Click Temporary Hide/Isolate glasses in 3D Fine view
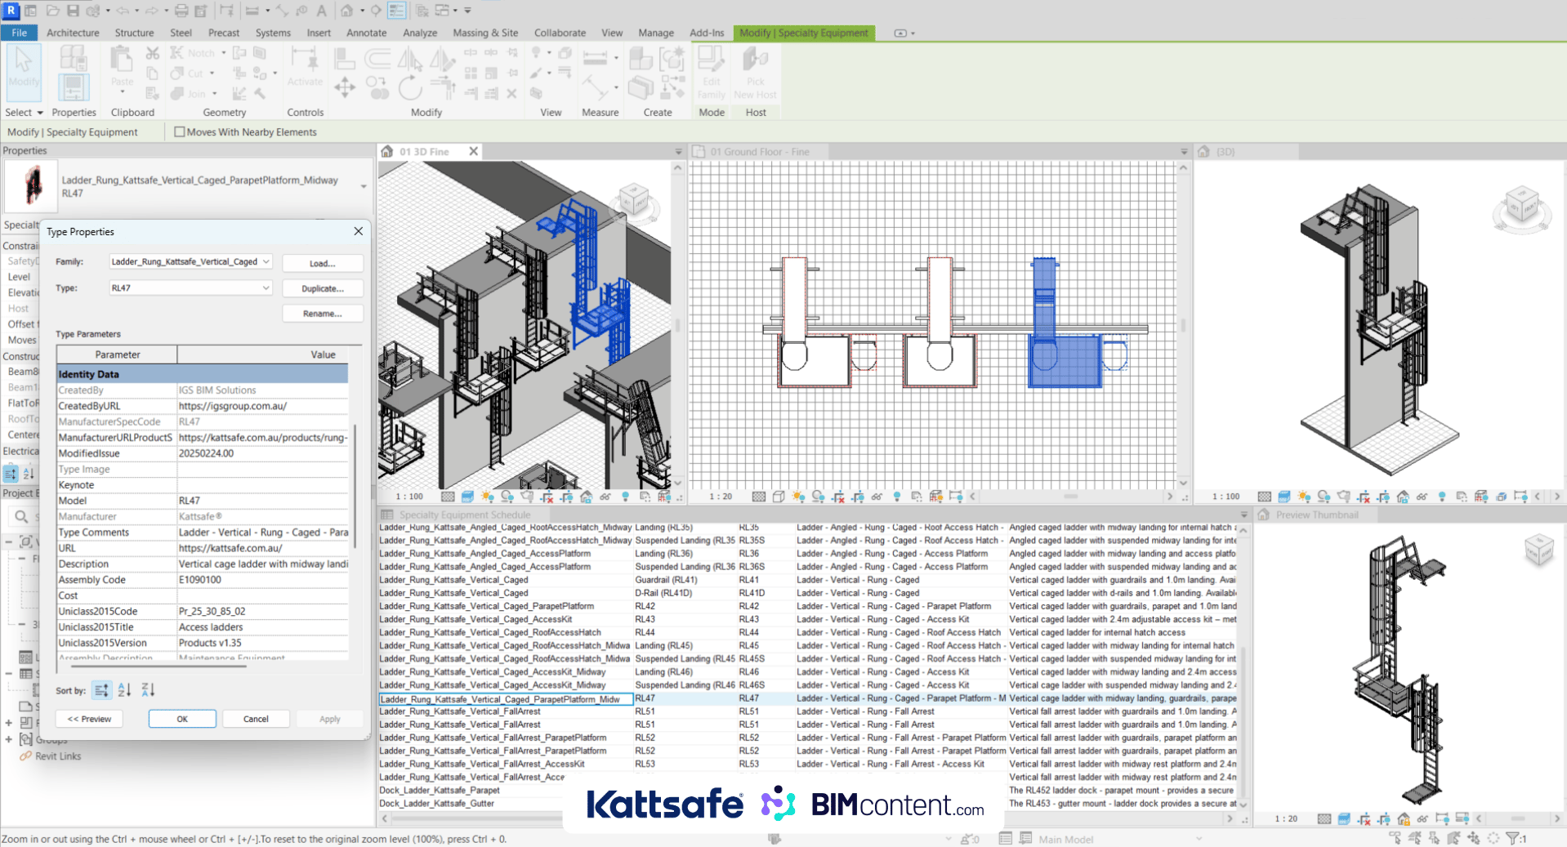 605,497
